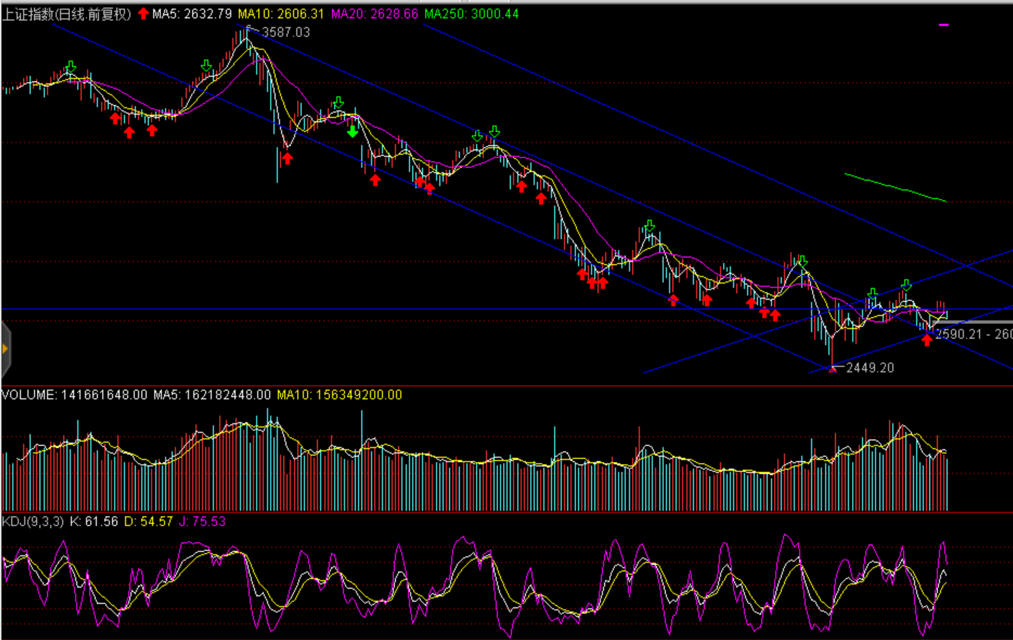Select the magenta MA20: 2628.66 label

pyautogui.click(x=374, y=14)
